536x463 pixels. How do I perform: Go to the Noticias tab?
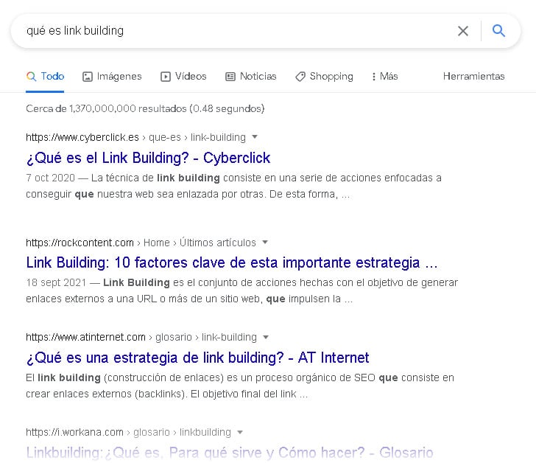(x=250, y=77)
